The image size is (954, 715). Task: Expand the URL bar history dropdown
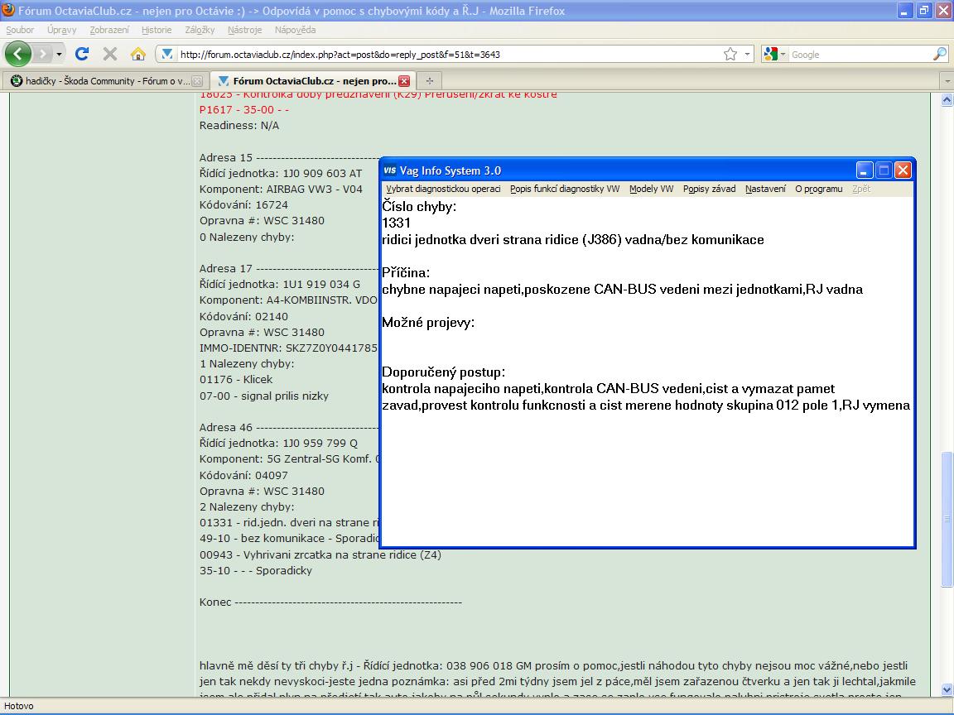coord(748,54)
